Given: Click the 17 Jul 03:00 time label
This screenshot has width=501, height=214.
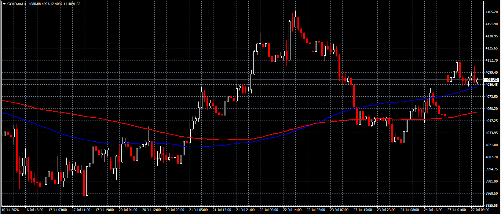Looking at the screenshot, I should click(x=58, y=210).
